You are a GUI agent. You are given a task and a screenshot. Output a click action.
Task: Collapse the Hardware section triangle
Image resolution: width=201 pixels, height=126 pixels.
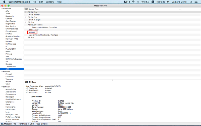(2, 9)
